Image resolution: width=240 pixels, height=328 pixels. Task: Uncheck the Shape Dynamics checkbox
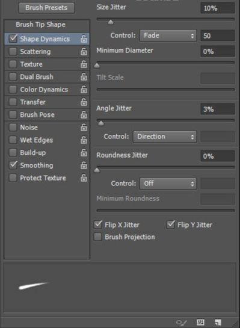[13, 39]
